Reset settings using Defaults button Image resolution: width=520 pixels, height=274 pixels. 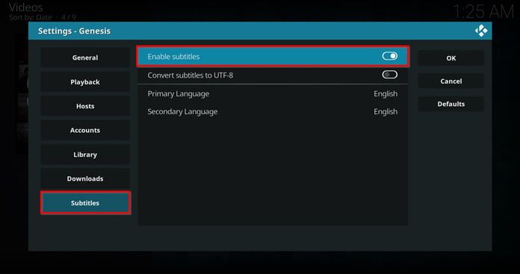pos(451,104)
